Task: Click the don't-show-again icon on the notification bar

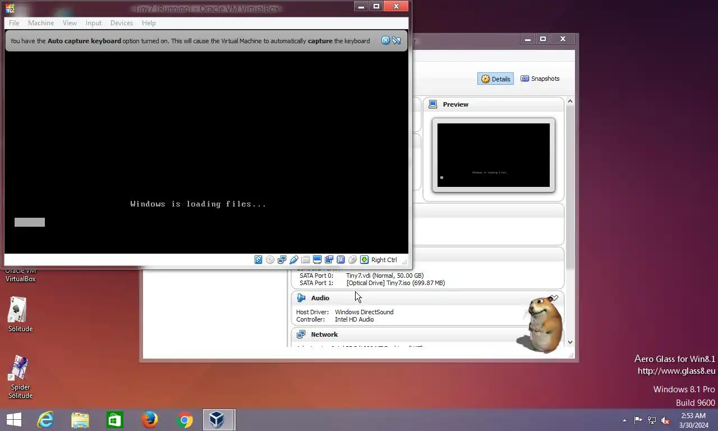Action: point(397,40)
